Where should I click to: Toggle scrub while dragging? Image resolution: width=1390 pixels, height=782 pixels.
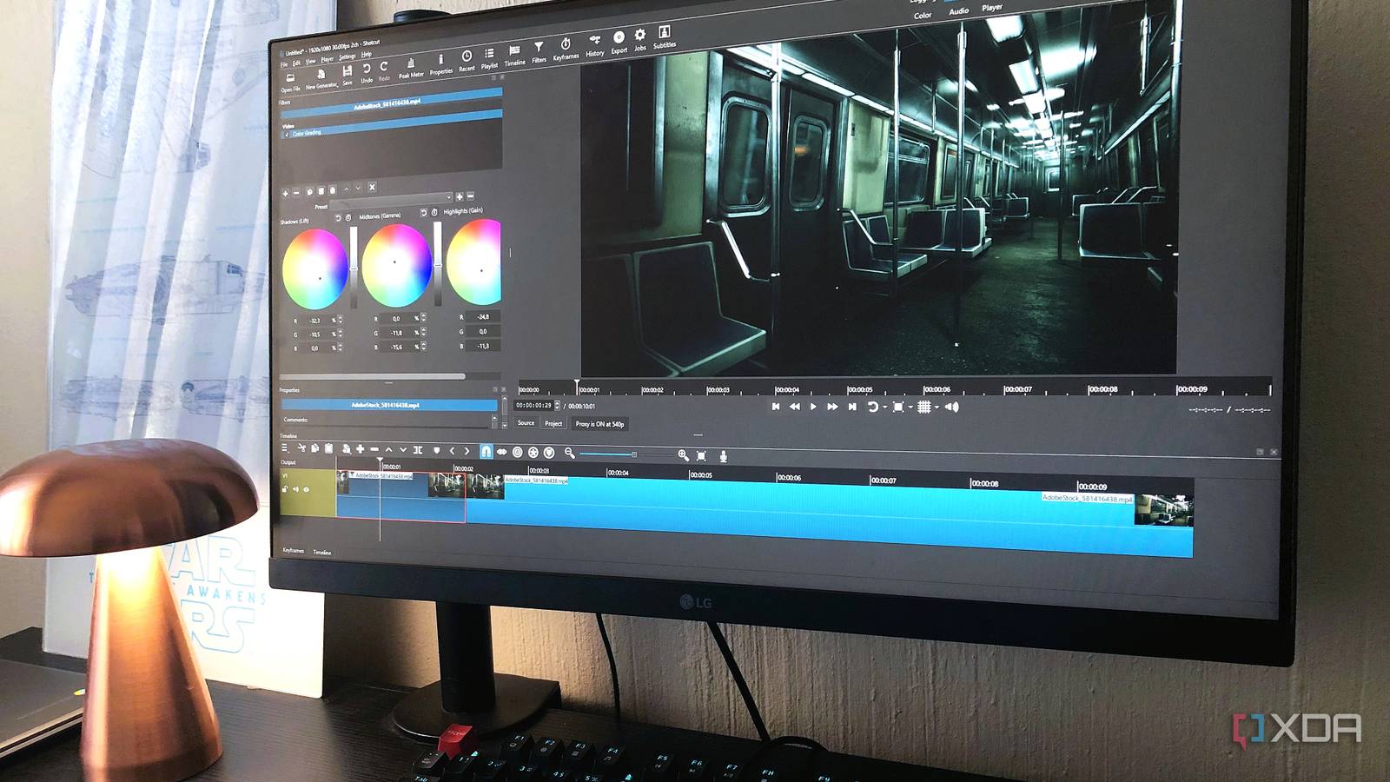(501, 452)
